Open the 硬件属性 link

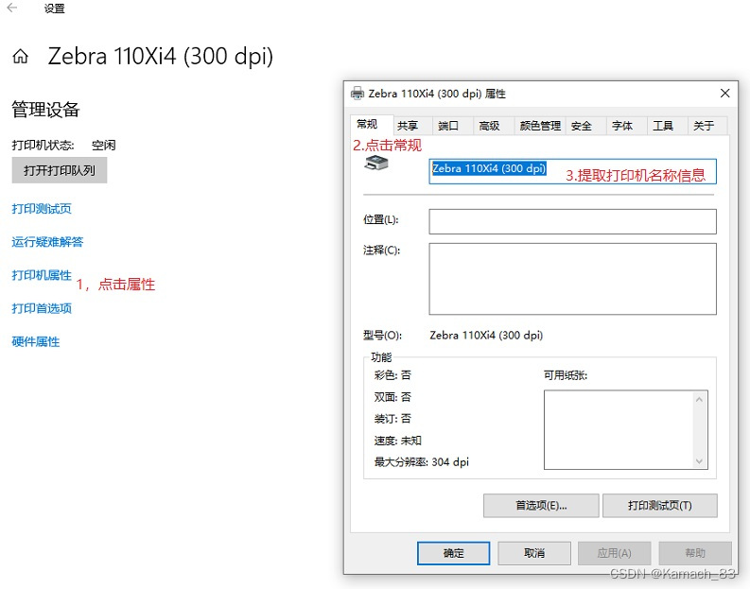36,342
